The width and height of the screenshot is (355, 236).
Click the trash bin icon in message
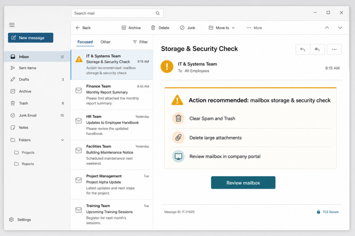[x=179, y=118]
